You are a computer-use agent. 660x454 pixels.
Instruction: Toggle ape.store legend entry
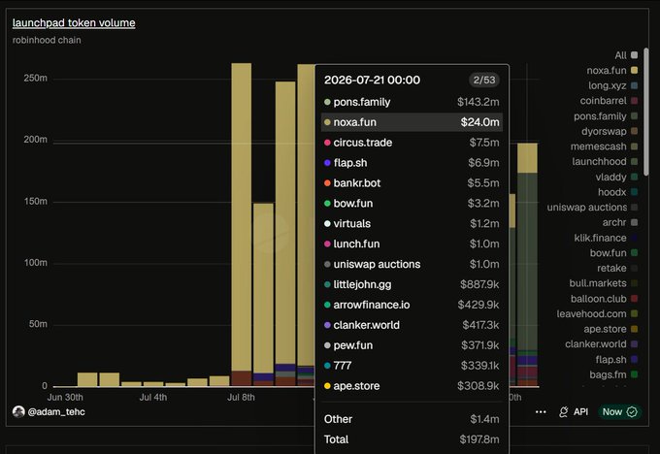tap(610, 329)
